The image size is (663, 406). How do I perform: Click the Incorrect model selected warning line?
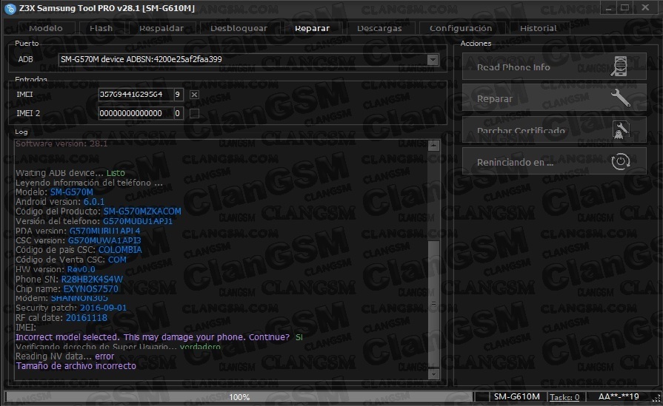tap(159, 337)
